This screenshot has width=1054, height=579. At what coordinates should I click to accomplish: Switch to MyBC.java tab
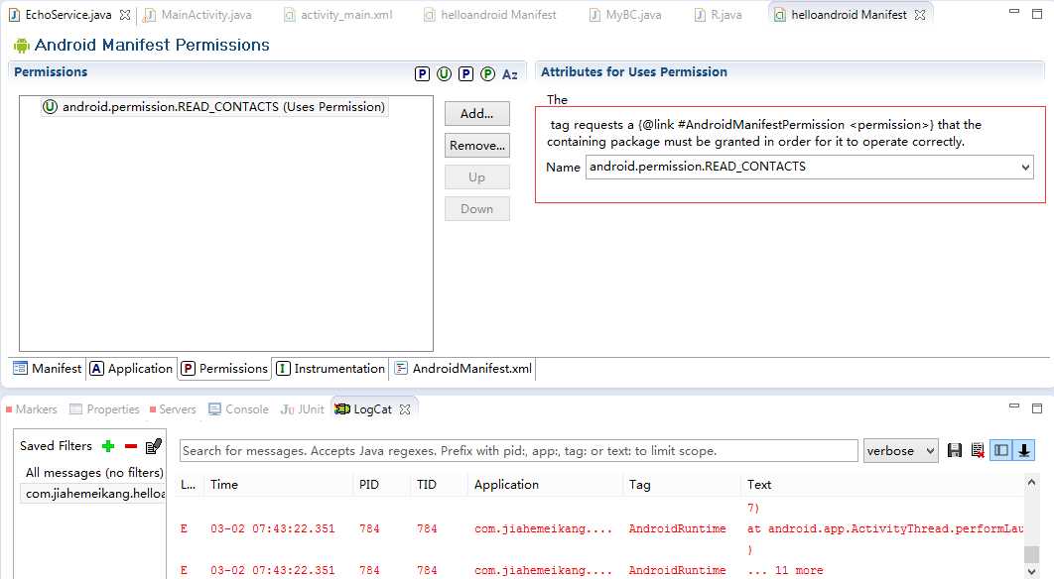click(x=626, y=15)
